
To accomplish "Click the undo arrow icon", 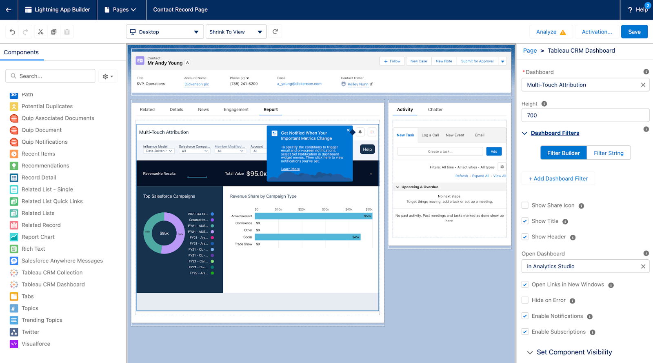I will (12, 32).
